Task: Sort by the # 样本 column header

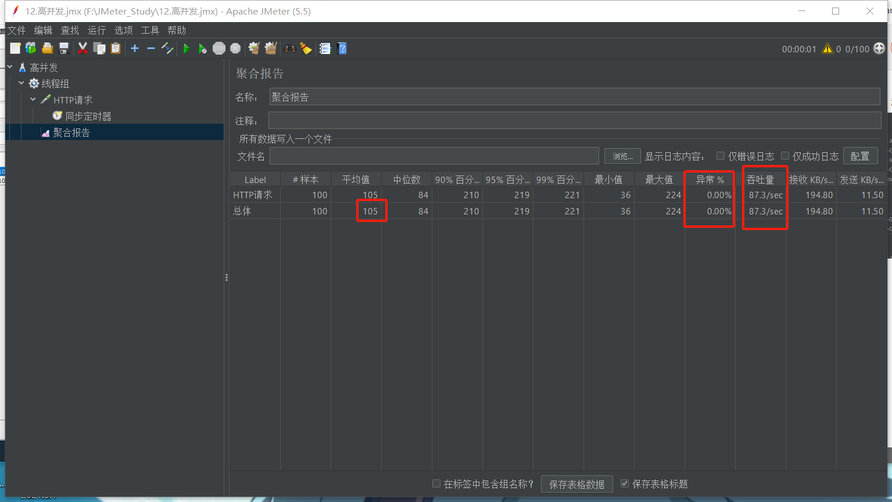Action: click(306, 180)
